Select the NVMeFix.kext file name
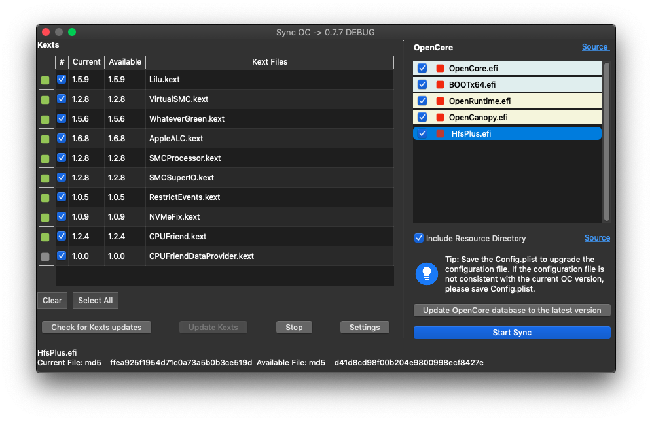Viewport: 652px width, 421px height. tap(174, 217)
